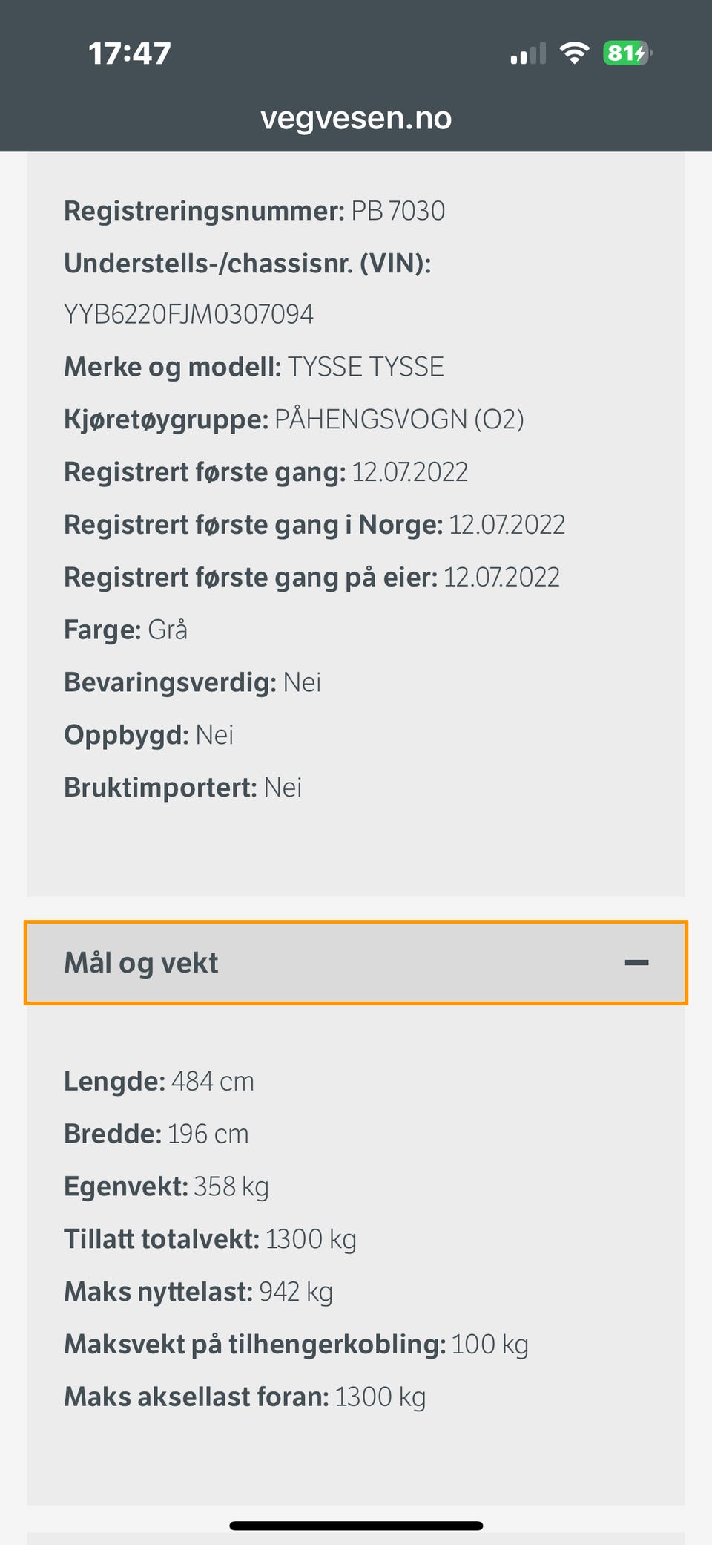Click the minus icon in Mål og vekt header

(x=636, y=963)
